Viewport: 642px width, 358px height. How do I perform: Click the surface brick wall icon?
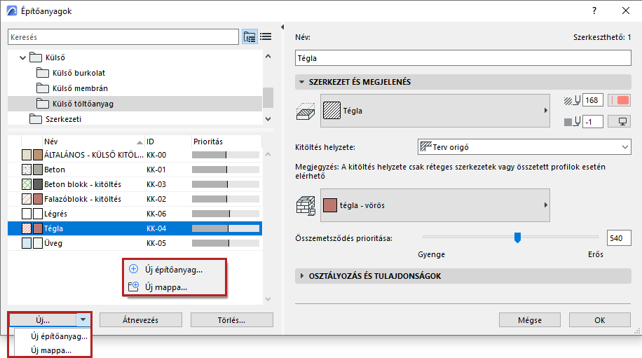point(306,205)
